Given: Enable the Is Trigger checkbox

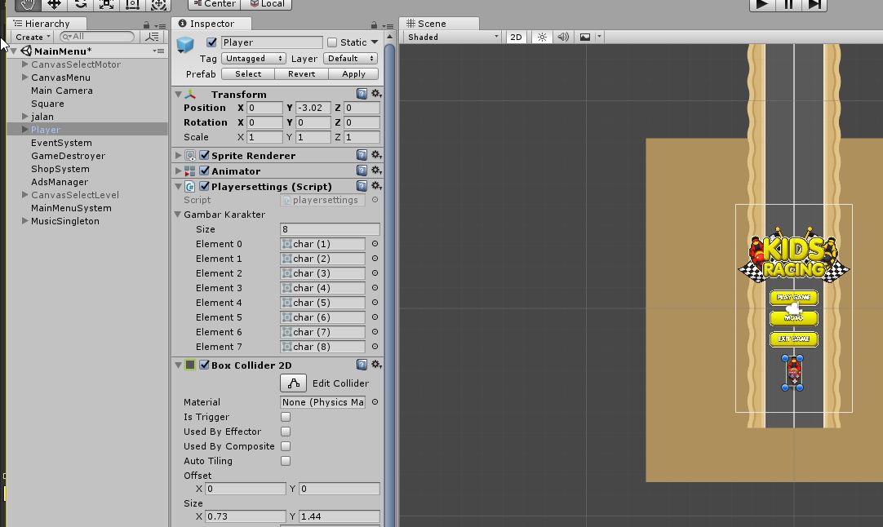Looking at the screenshot, I should pos(286,417).
